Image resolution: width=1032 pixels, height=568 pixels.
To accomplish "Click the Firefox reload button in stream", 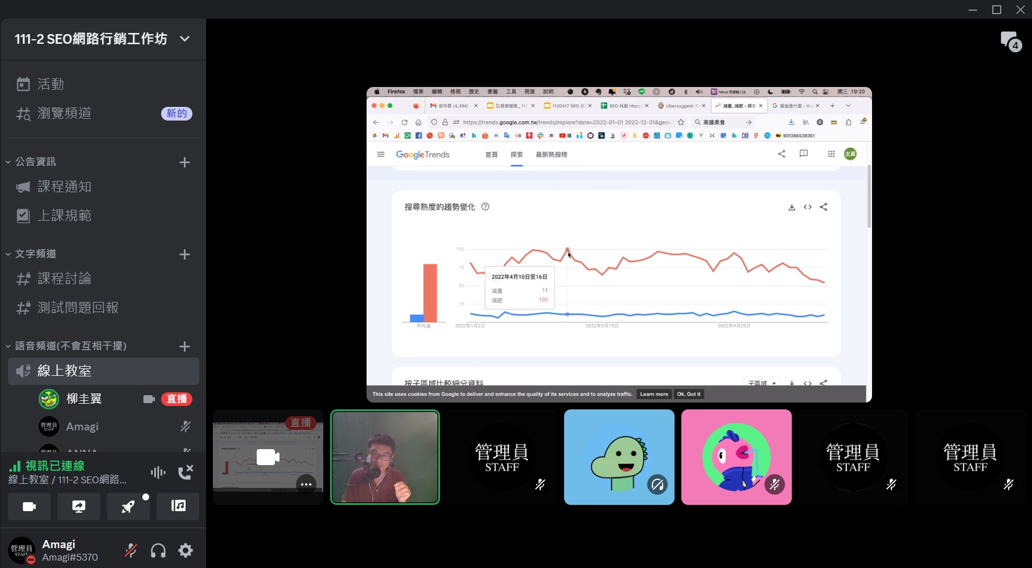I will click(404, 122).
